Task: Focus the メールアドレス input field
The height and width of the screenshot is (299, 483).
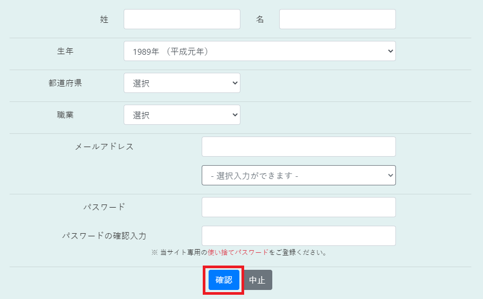Action: point(298,147)
